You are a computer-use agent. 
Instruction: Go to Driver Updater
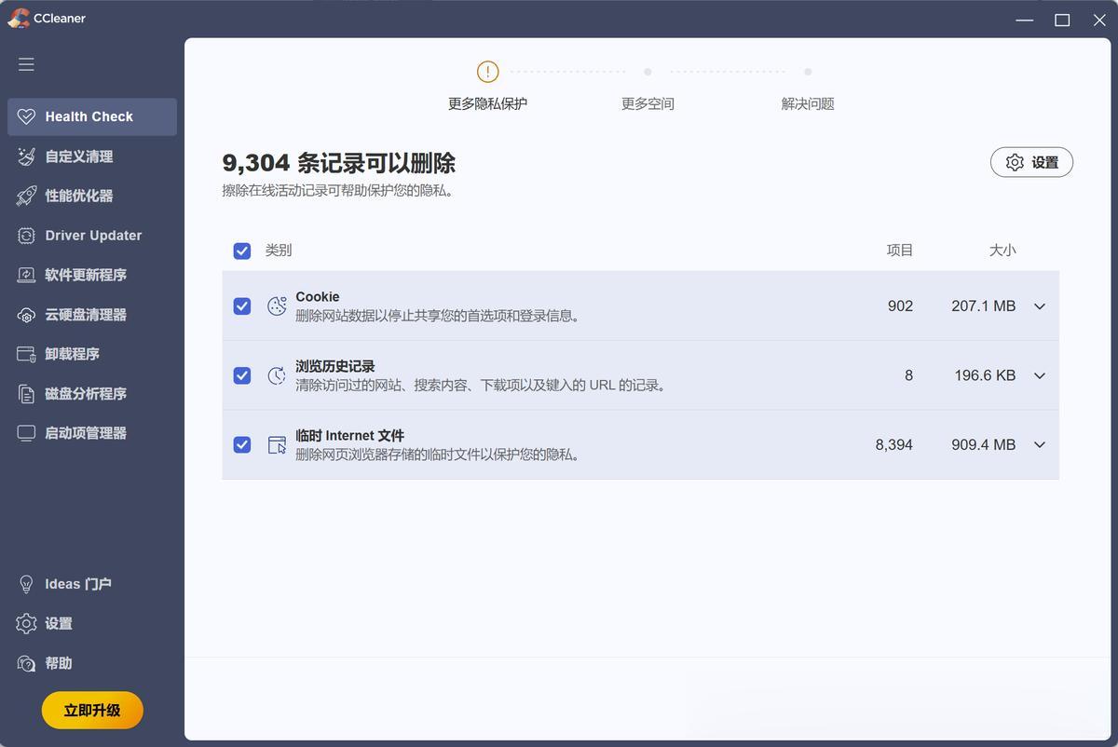pyautogui.click(x=92, y=236)
